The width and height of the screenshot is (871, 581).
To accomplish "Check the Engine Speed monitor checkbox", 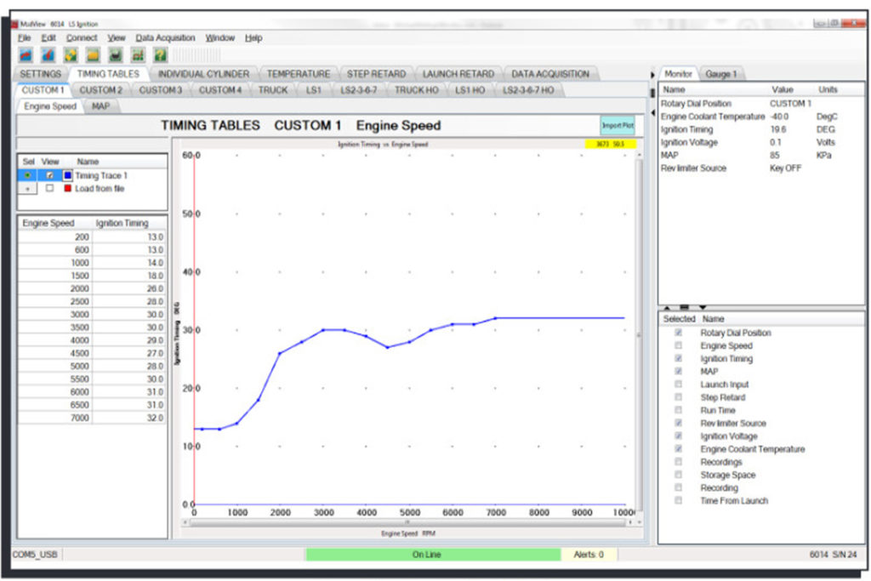I will point(678,345).
